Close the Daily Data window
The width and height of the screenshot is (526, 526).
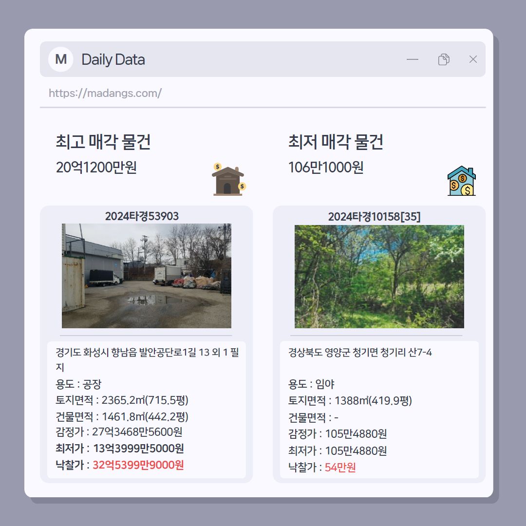(473, 59)
